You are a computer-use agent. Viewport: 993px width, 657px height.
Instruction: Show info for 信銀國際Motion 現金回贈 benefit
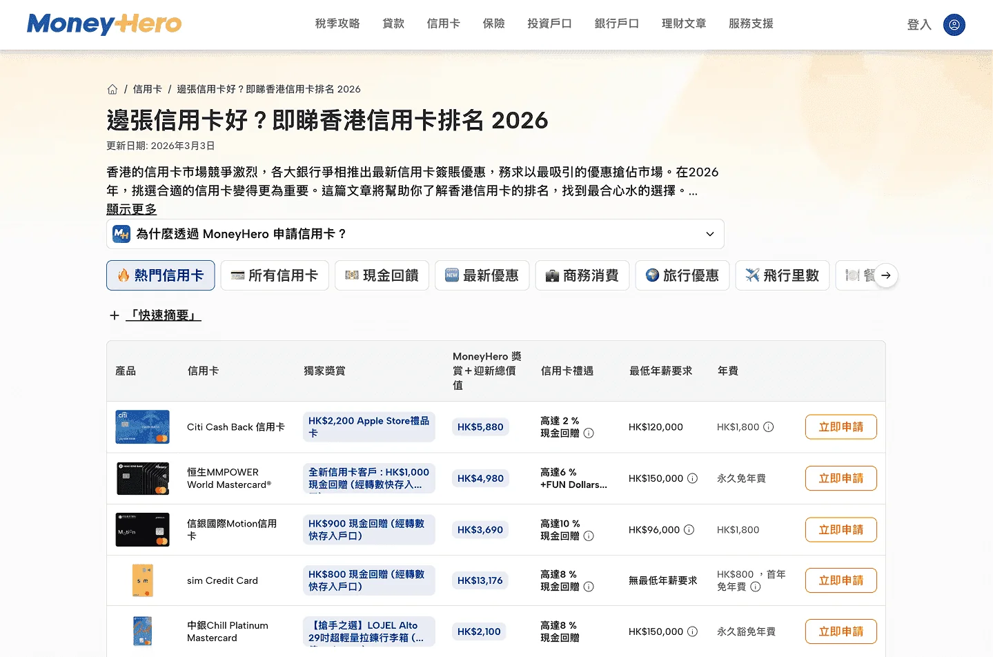click(x=589, y=536)
